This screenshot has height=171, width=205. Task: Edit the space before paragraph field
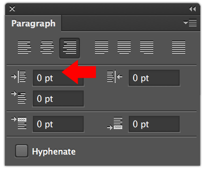[58, 124]
